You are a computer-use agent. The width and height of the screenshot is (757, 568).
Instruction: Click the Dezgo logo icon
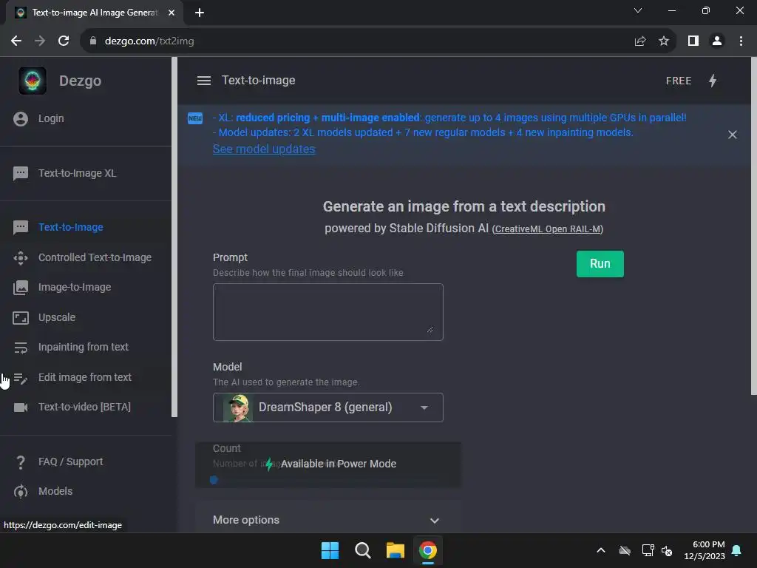coord(33,81)
